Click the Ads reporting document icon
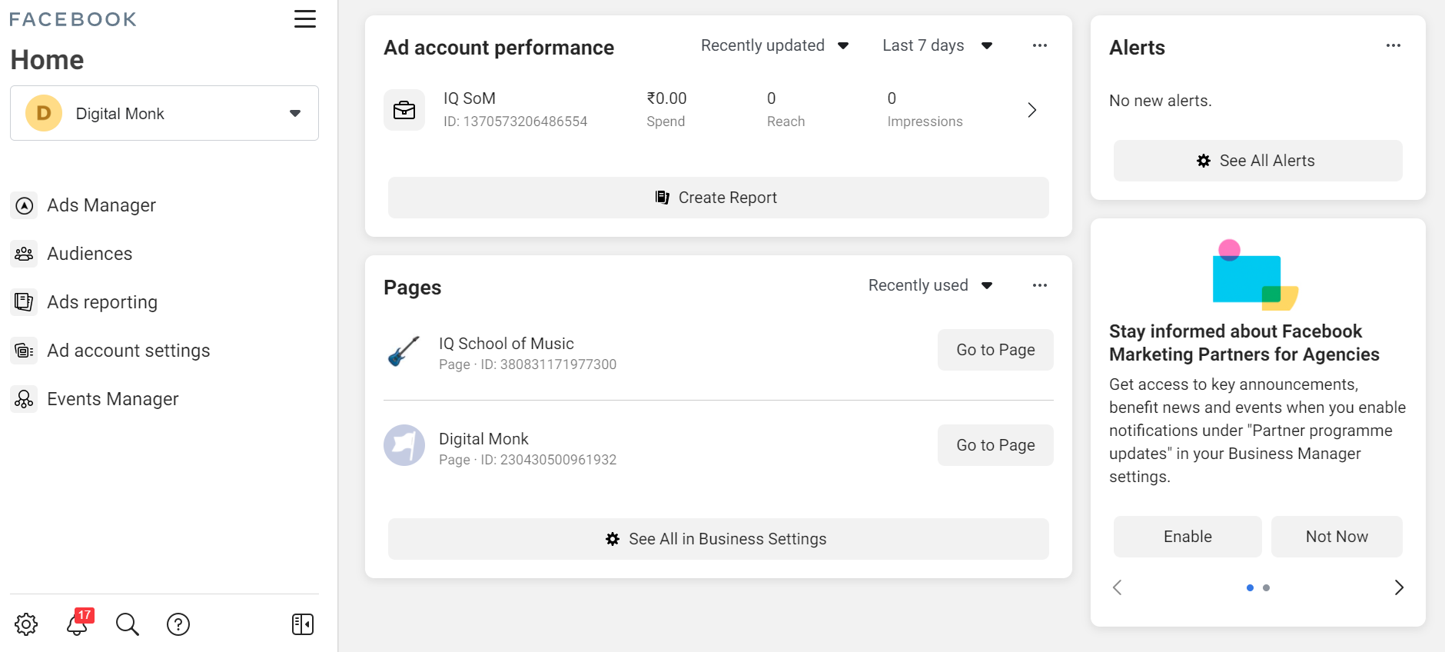 (25, 302)
